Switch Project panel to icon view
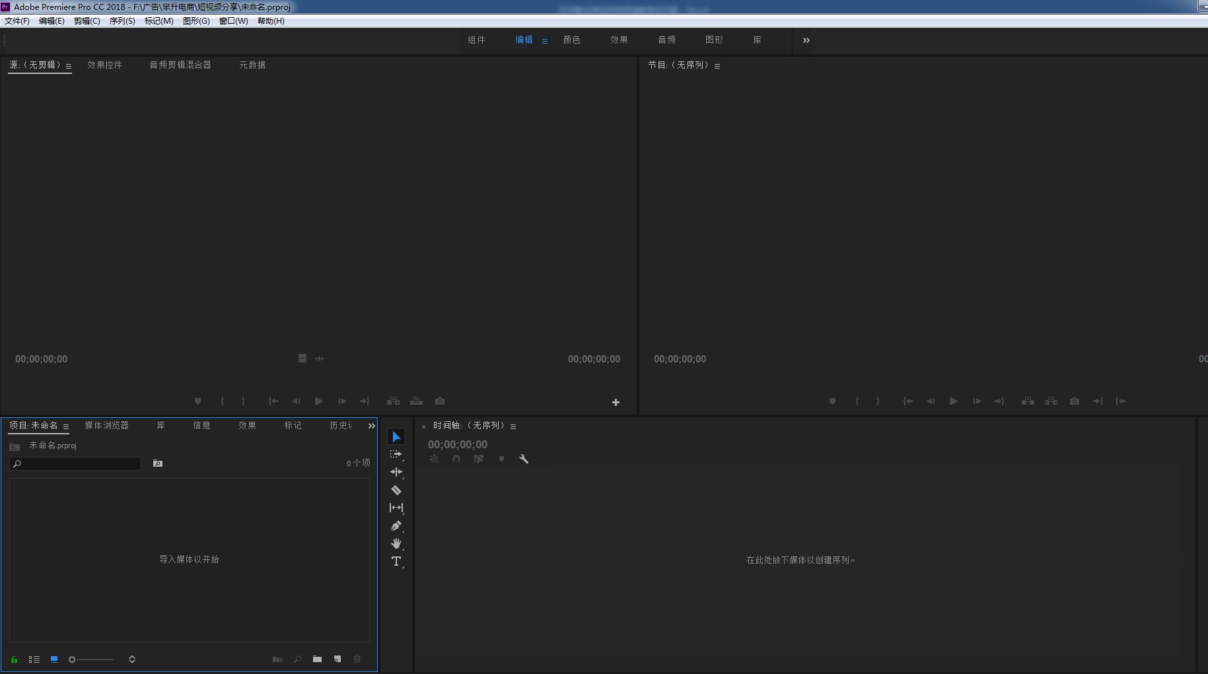This screenshot has height=674, width=1208. click(x=54, y=659)
